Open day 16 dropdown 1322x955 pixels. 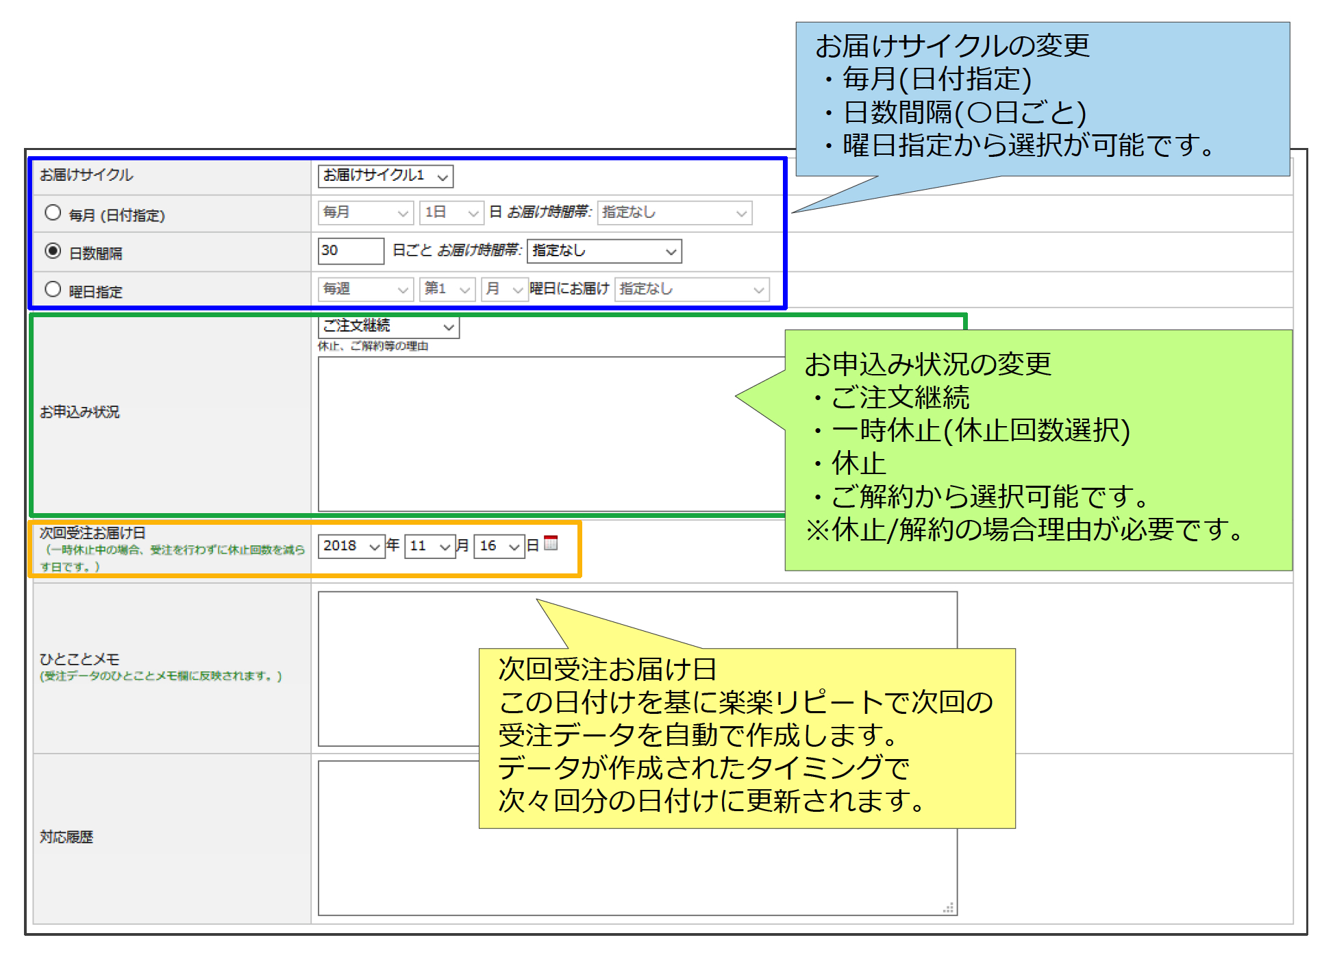(x=499, y=546)
